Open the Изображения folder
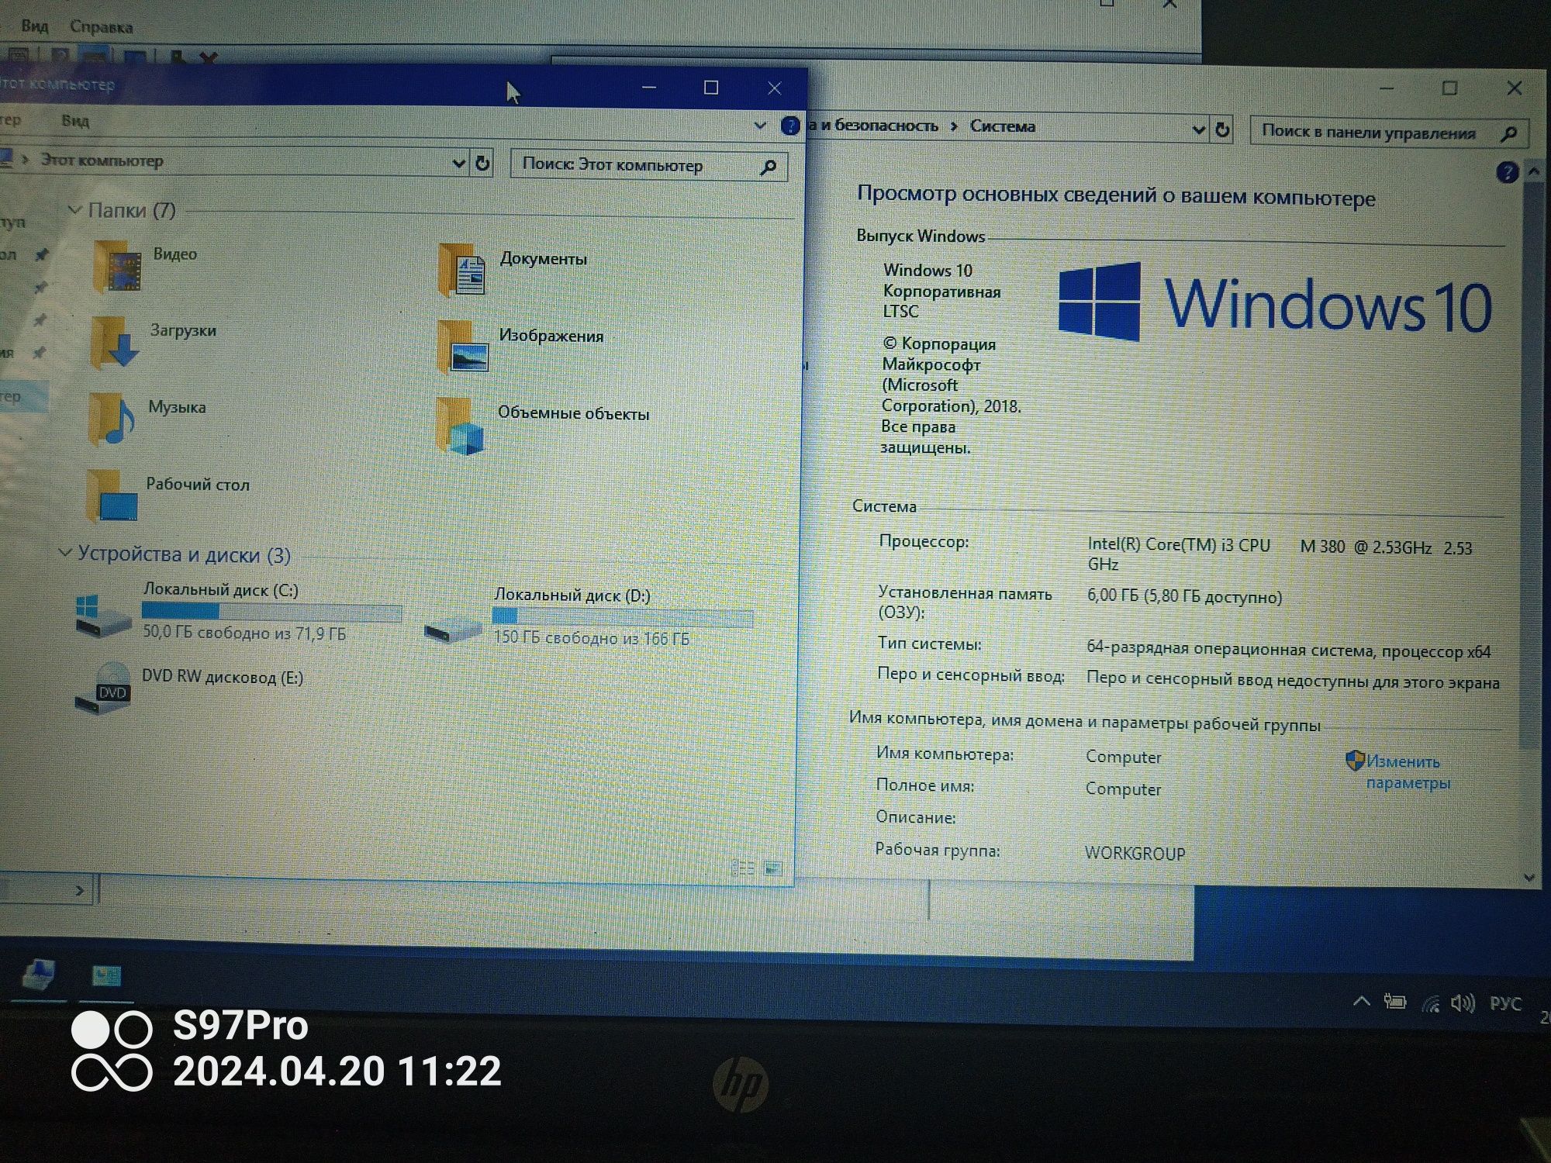The image size is (1551, 1163). pyautogui.click(x=521, y=347)
